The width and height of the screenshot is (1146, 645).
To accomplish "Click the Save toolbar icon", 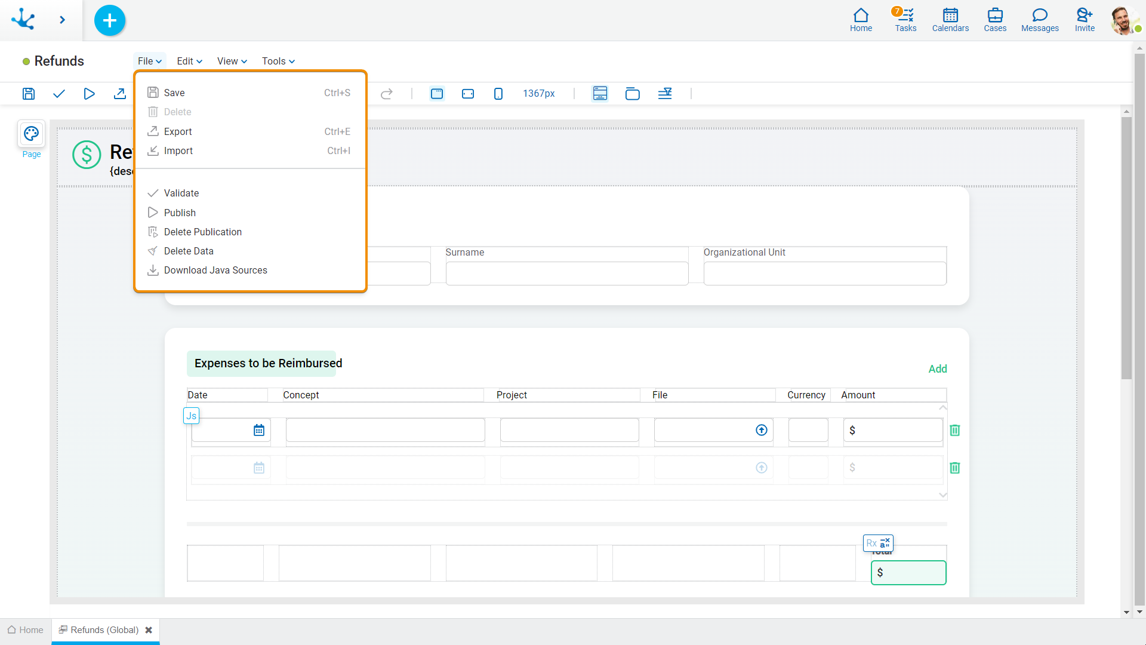I will tap(29, 94).
